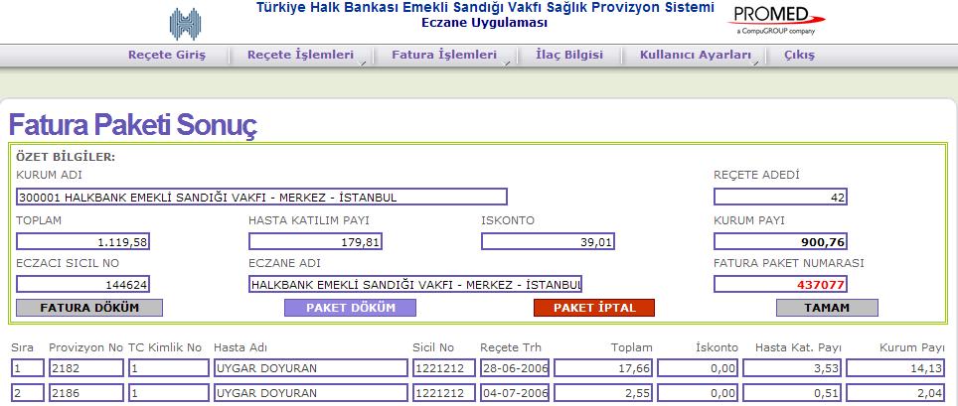958x406 pixels.
Task: Click Toplam cell 2,55
Action: (603, 392)
